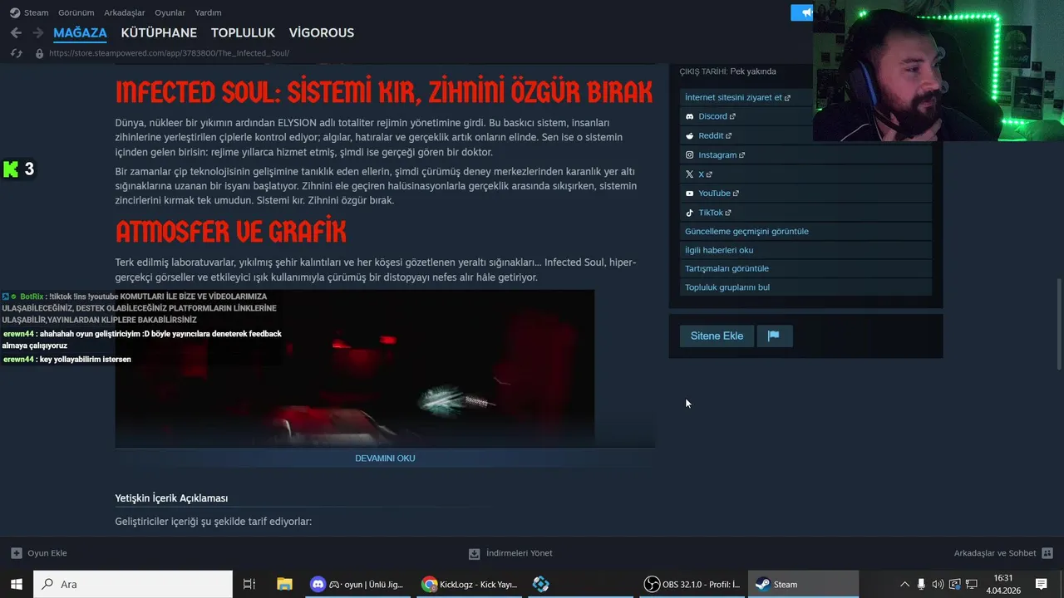The width and height of the screenshot is (1064, 598).
Task: Click the lock icon beside the store URL
Action: click(x=39, y=53)
